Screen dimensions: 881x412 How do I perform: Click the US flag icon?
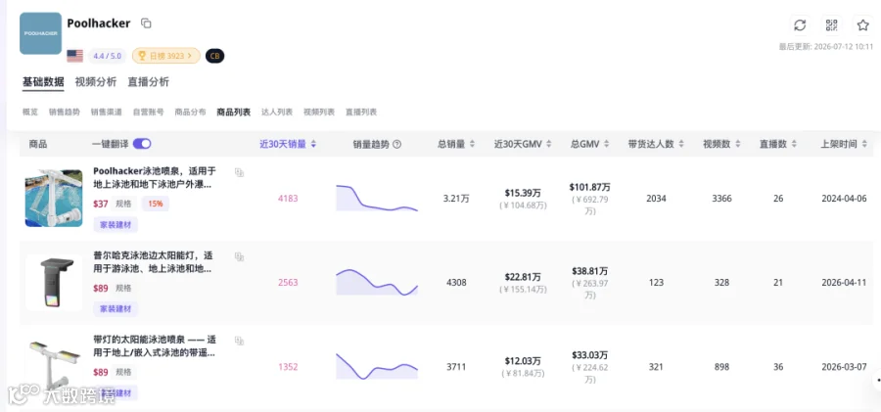coord(74,56)
